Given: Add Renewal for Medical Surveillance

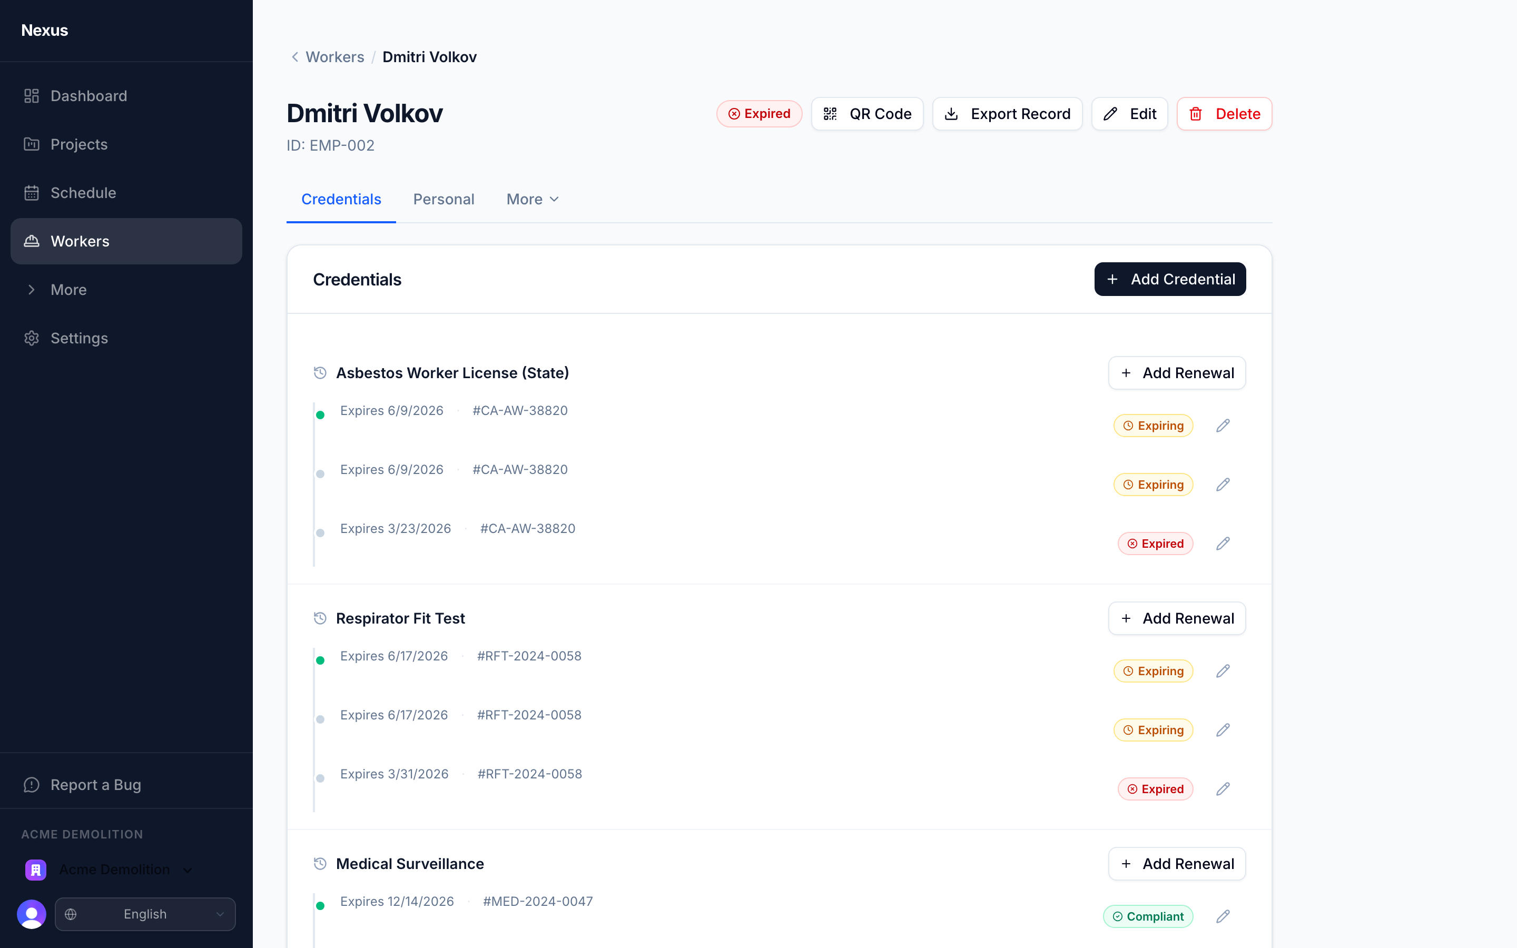Looking at the screenshot, I should (1177, 864).
